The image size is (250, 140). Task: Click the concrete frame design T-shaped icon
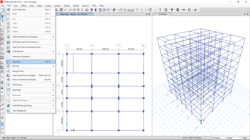click(x=172, y=10)
